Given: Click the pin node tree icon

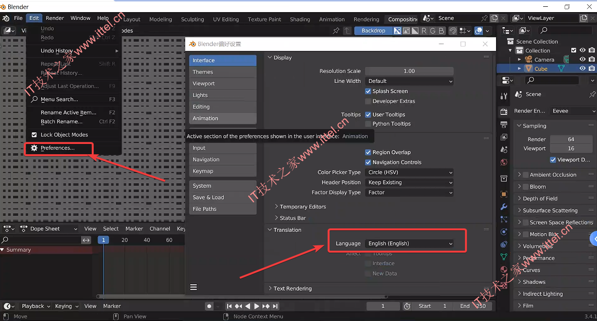Looking at the screenshot, I should click(336, 31).
